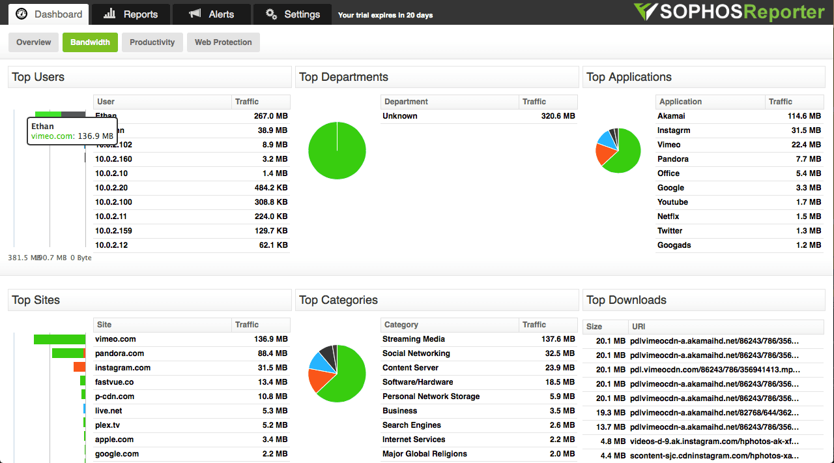Select the Unknown department row

pyautogui.click(x=479, y=116)
